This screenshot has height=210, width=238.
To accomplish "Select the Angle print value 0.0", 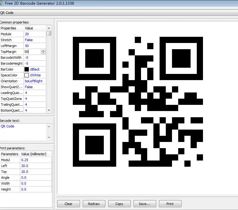I will [24, 178].
